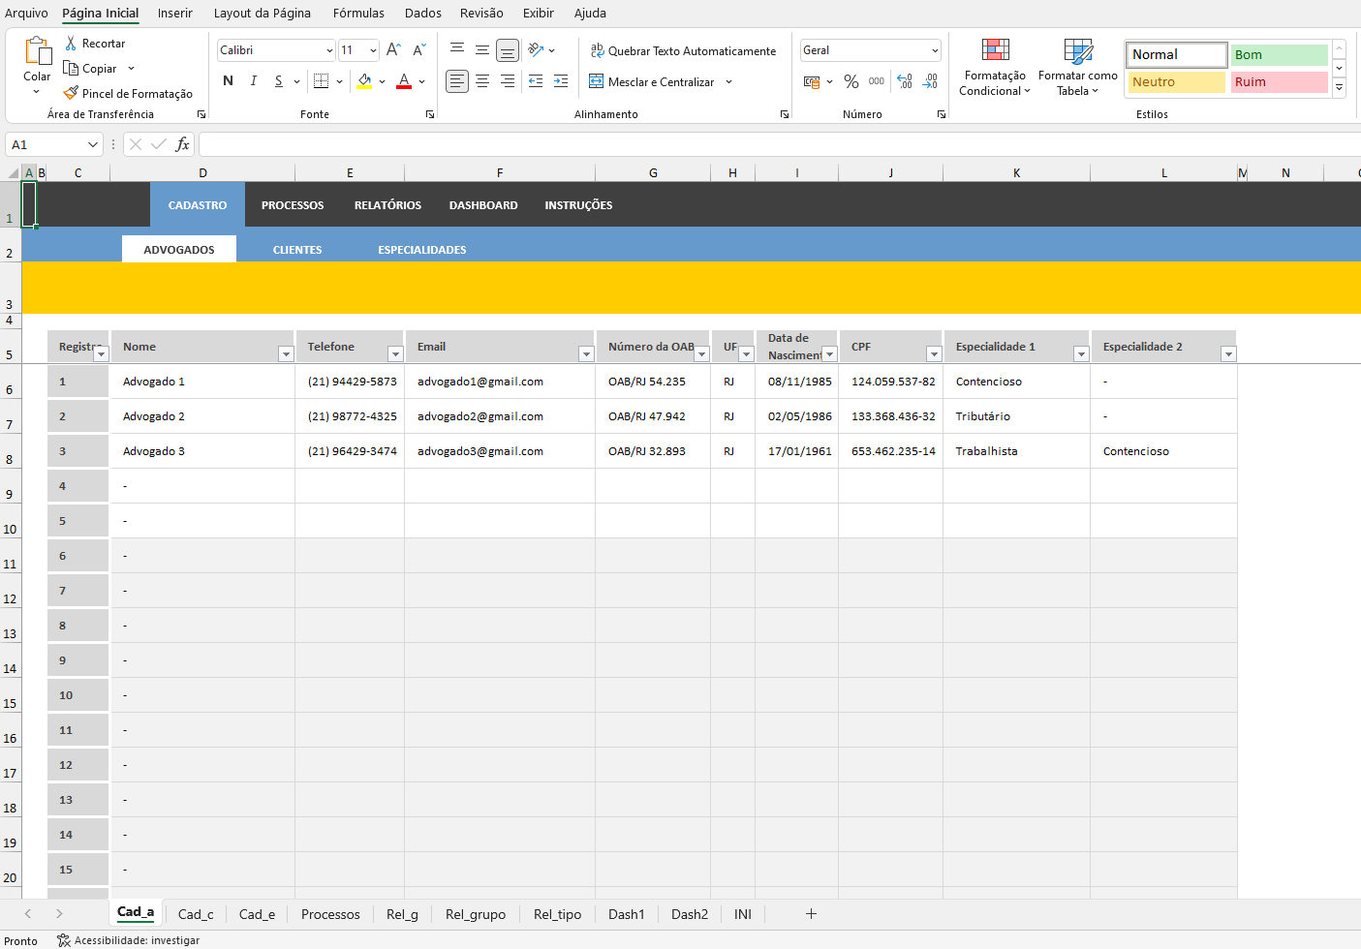Open the CLIENTES sub-navigation link
This screenshot has width=1361, height=949.
[297, 250]
